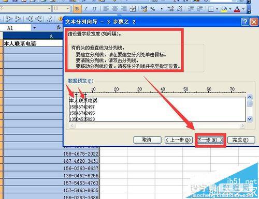Click the Decrease Indent icon
The height and width of the screenshot is (199, 259).
191,9
